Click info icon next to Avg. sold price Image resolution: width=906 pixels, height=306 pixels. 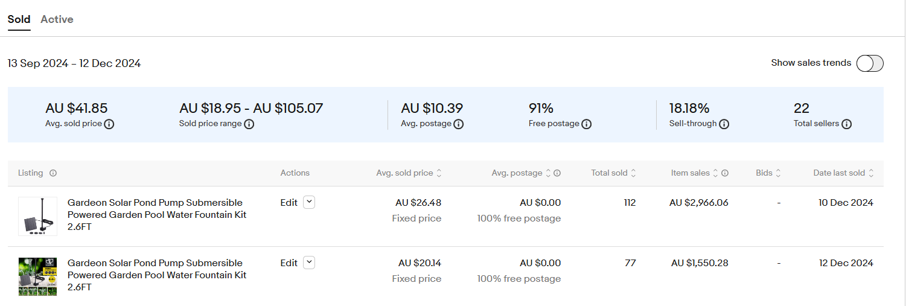click(x=109, y=124)
